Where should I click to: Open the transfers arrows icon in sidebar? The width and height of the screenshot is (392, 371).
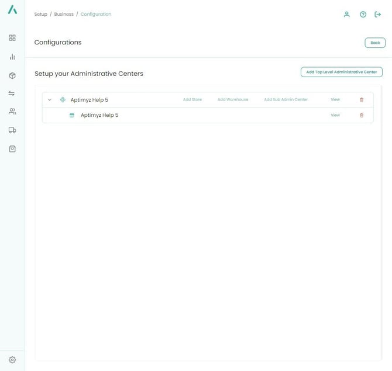12,93
